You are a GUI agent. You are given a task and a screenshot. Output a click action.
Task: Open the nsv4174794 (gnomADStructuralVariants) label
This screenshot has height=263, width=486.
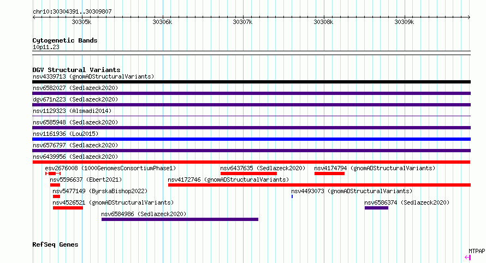tap(375, 168)
